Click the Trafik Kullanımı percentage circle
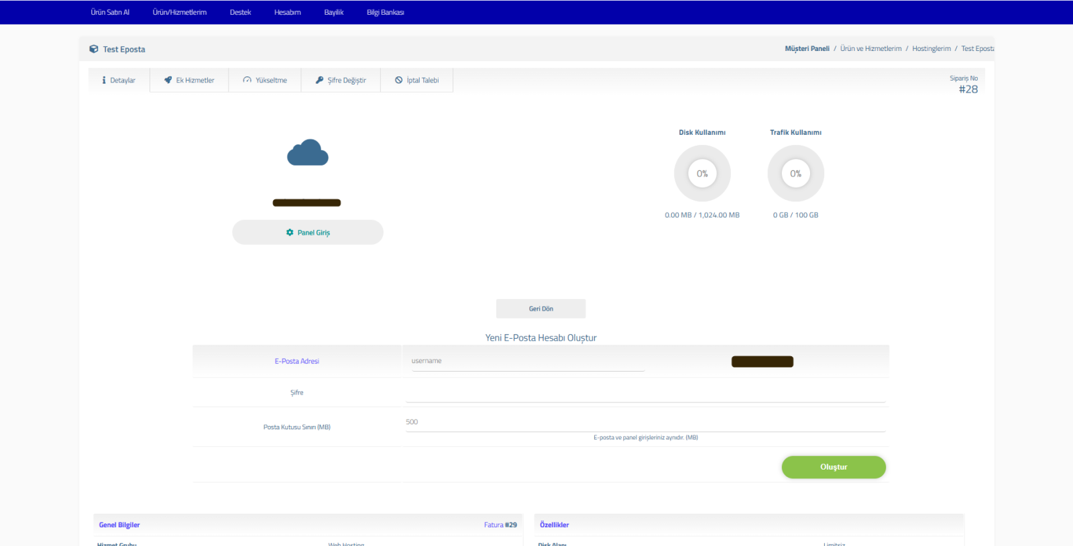The image size is (1073, 546). [795, 174]
